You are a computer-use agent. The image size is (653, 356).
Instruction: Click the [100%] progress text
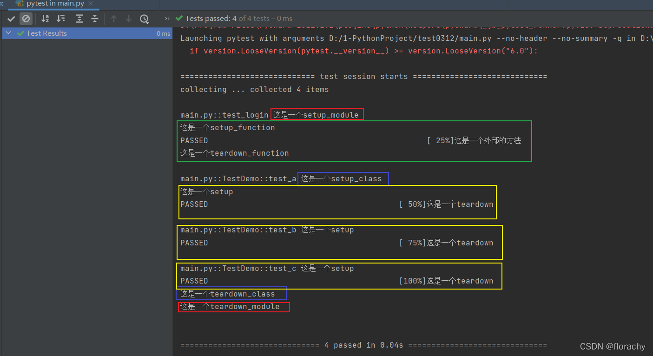412,281
